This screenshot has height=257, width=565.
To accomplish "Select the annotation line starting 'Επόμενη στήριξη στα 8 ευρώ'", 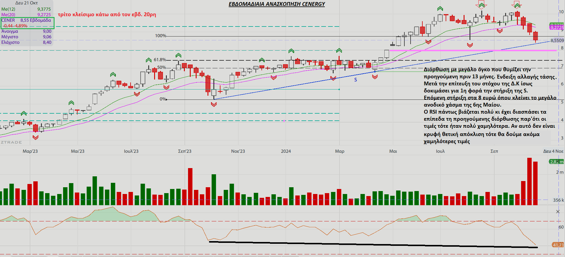I will tap(490, 98).
